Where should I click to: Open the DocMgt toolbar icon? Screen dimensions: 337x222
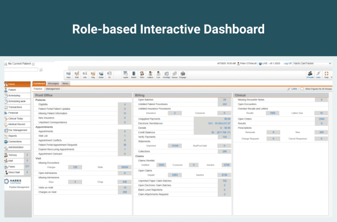(166, 75)
